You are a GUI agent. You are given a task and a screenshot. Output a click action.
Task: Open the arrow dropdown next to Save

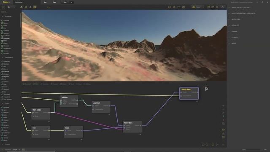pos(72,2)
